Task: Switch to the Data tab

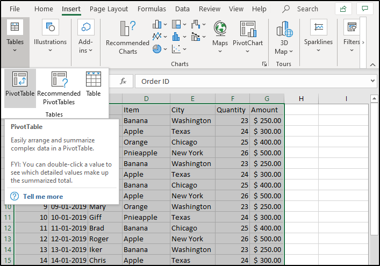Action: click(x=182, y=9)
